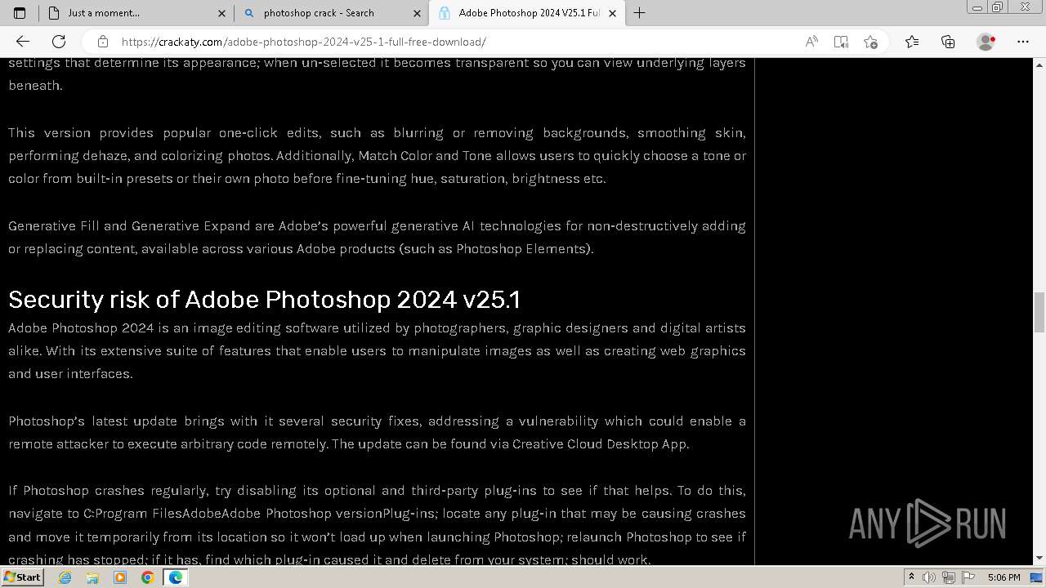This screenshot has width=1046, height=588.
Task: Click the scrollbar up arrow
Action: 1039,64
